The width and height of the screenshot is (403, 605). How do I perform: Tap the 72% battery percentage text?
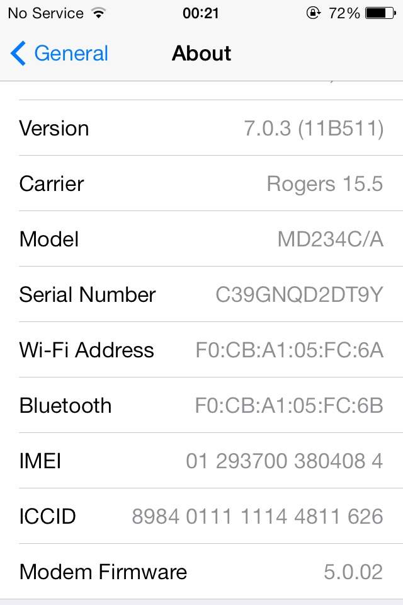click(344, 13)
